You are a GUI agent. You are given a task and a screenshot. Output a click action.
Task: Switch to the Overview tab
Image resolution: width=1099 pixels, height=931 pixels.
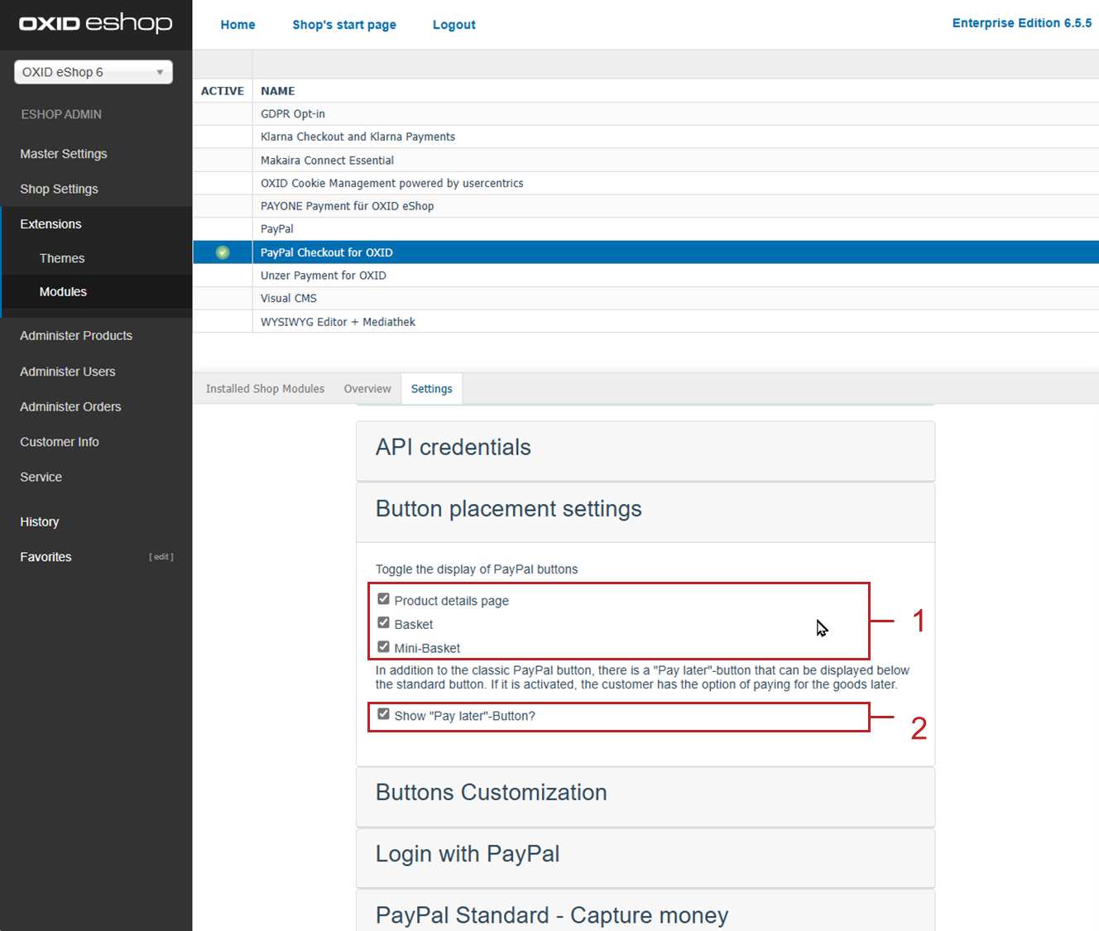click(x=367, y=389)
